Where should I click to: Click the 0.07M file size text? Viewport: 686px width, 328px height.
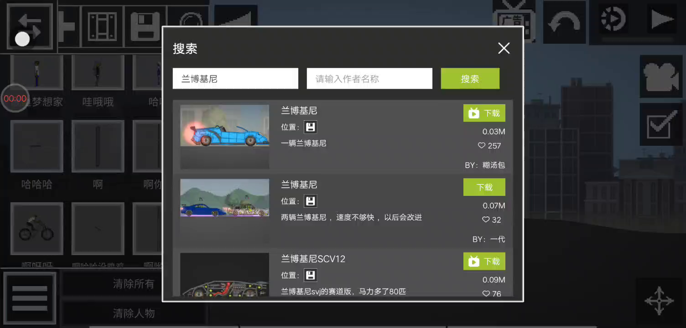tap(494, 205)
